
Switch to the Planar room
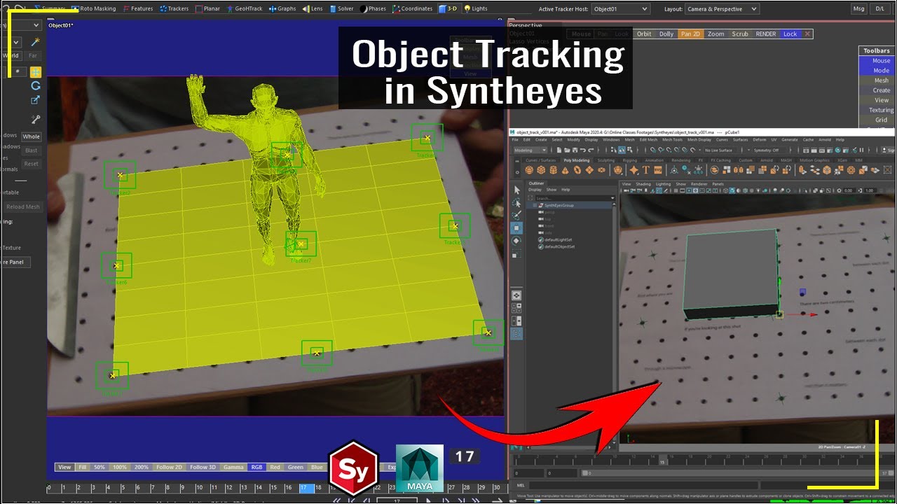pyautogui.click(x=208, y=8)
